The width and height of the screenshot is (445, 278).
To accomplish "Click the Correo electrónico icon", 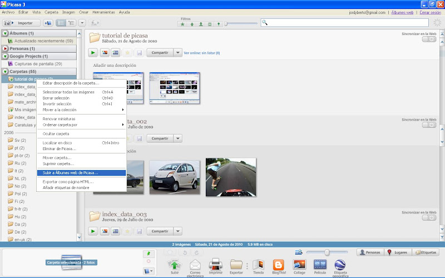I will [x=195, y=268].
